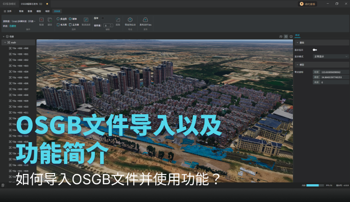This screenshot has height=202, width=350.
Task: Select the polygon (多边形) selection option
Action: pyautogui.click(x=58, y=19)
